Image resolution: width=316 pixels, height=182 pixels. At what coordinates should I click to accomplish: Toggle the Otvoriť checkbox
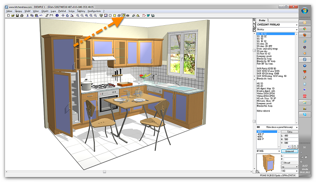[283, 163]
